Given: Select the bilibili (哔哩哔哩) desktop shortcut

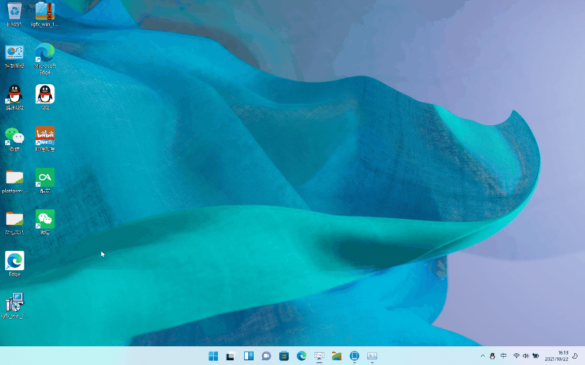Looking at the screenshot, I should (x=45, y=139).
